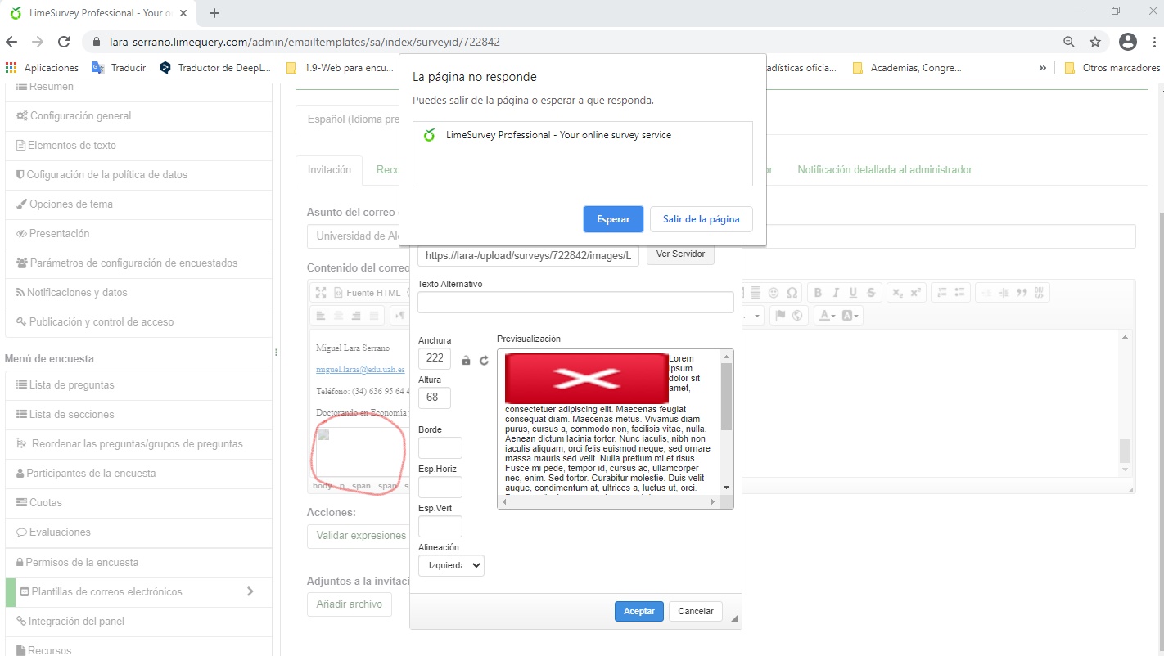Screen dimensions: 1164x656
Task: Click the Texto Alternativo input field
Action: click(x=575, y=303)
